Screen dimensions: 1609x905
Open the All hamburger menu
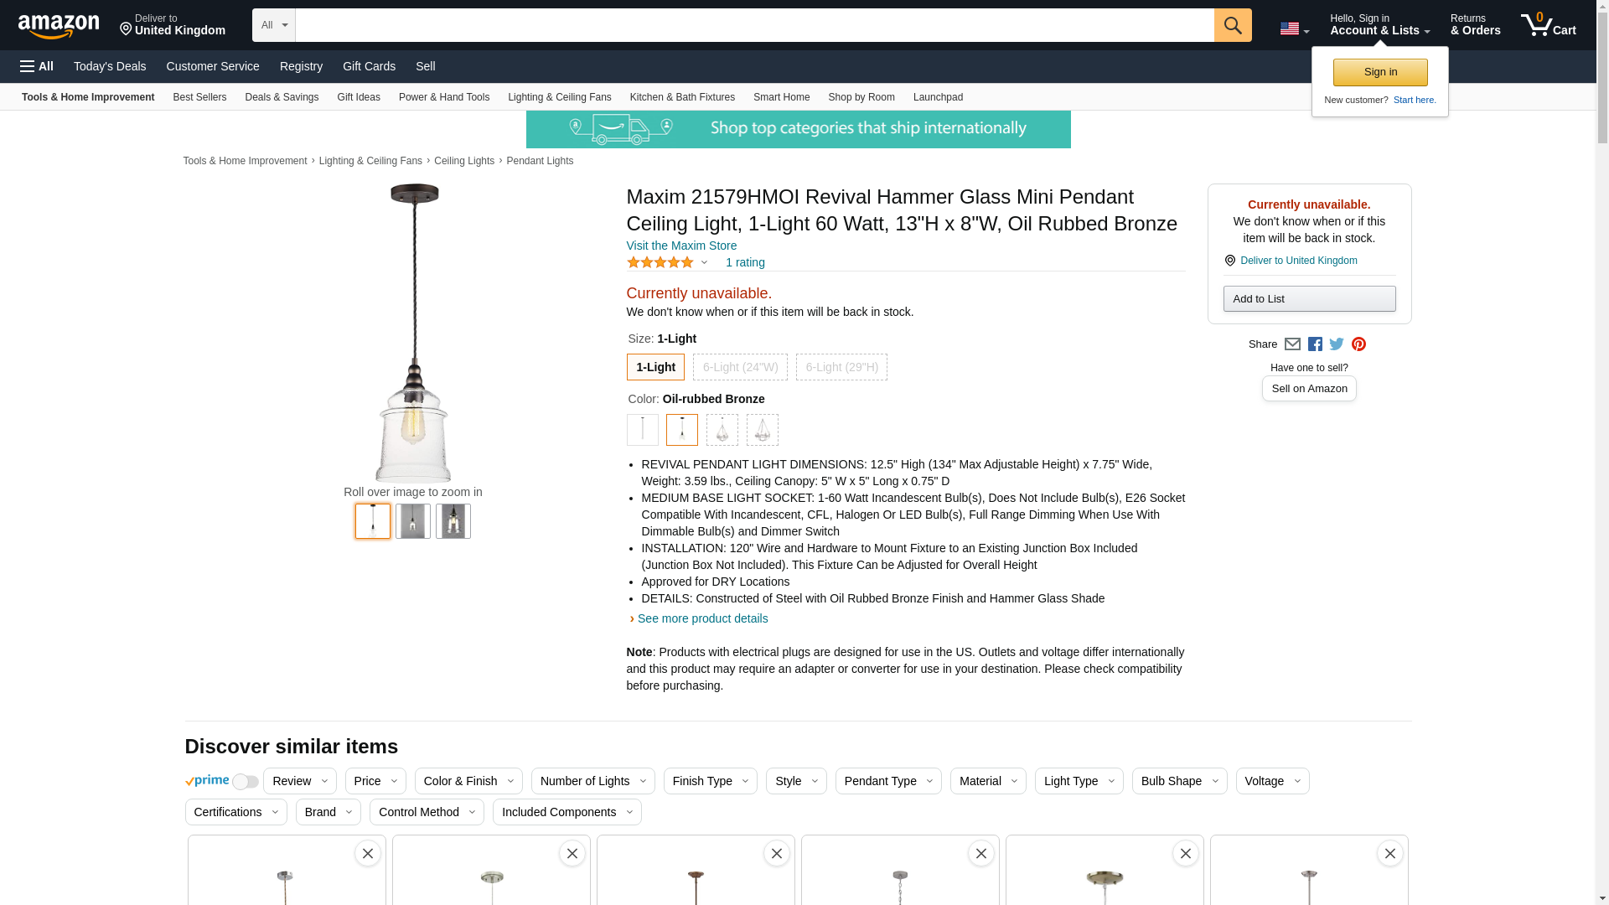pos(37,66)
